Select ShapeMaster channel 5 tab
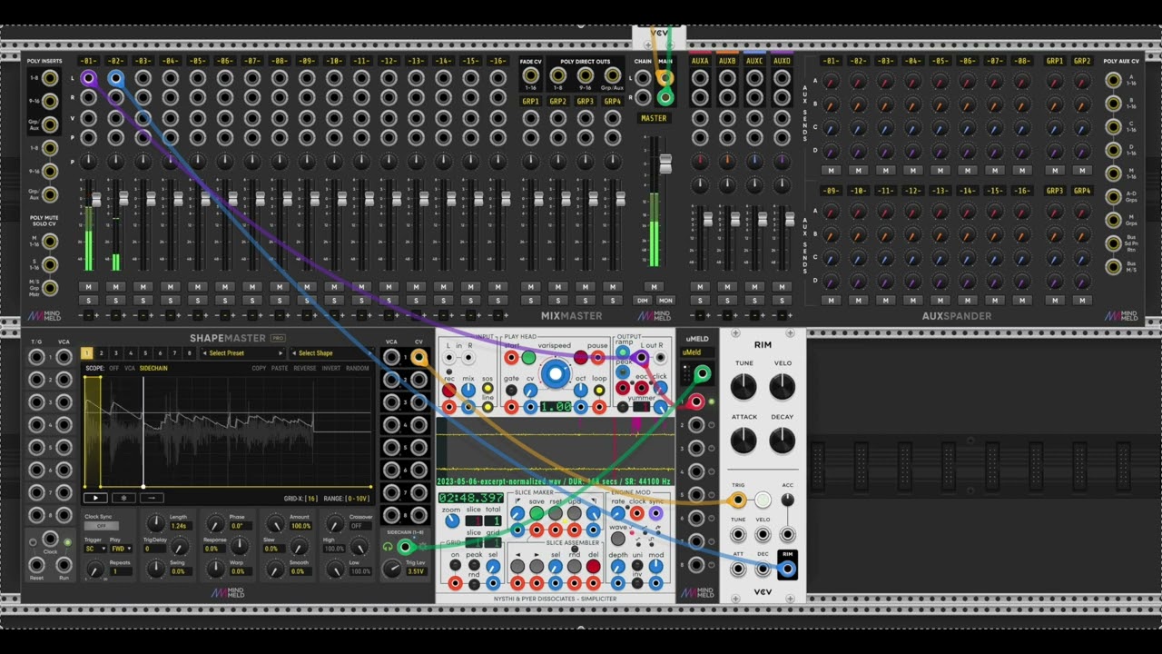Screen dimensions: 1162x654 pyautogui.click(x=146, y=353)
